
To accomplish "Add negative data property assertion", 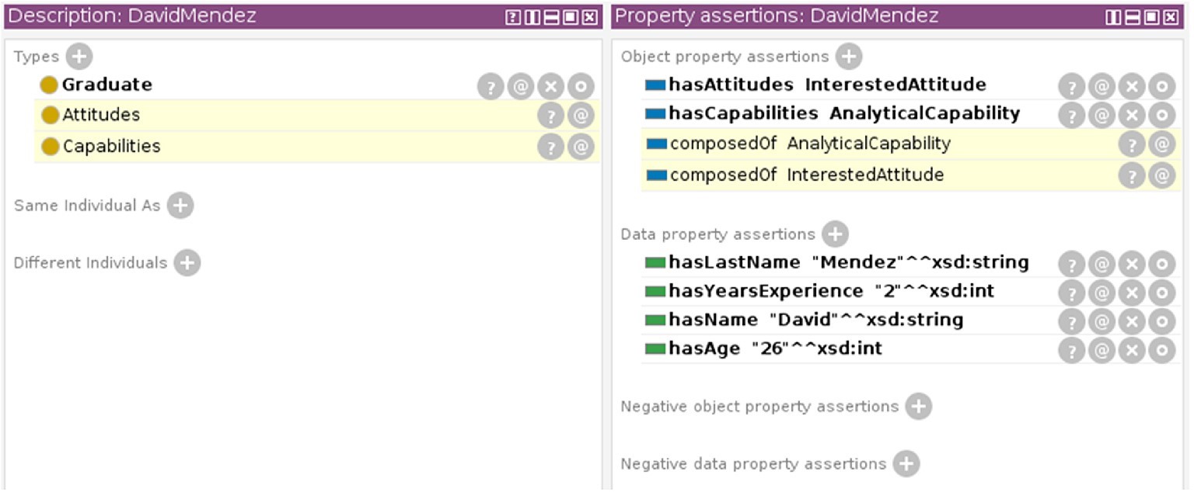I will tap(906, 464).
